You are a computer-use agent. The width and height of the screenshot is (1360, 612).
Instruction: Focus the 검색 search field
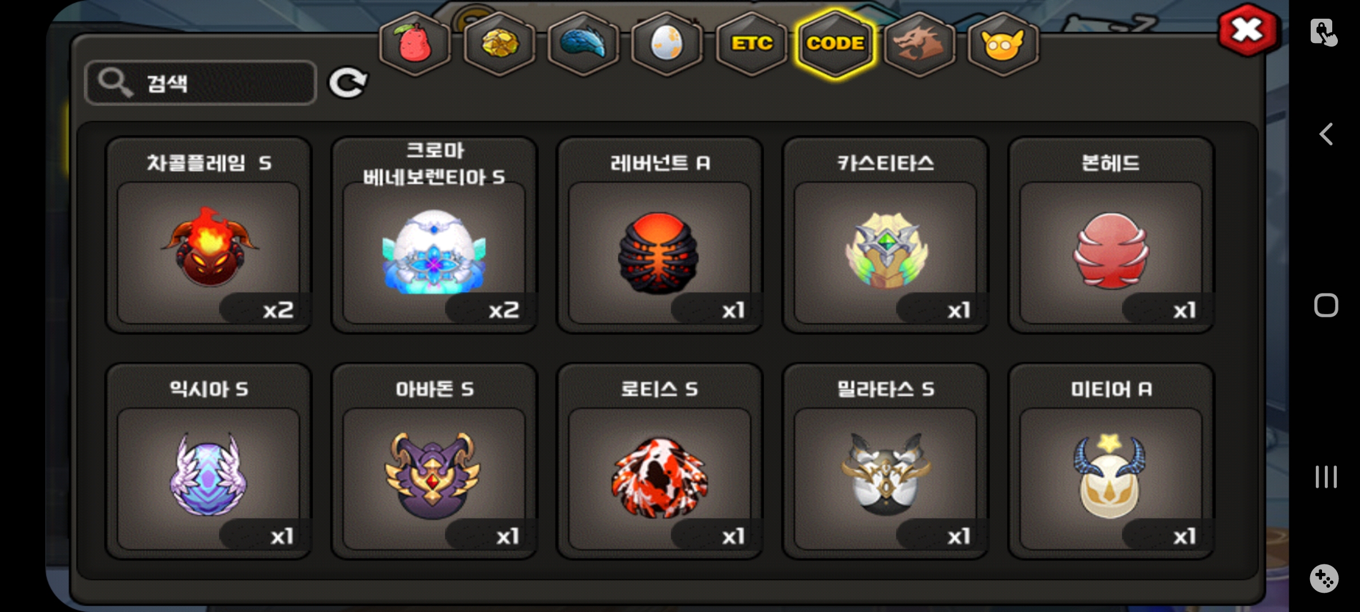point(200,83)
